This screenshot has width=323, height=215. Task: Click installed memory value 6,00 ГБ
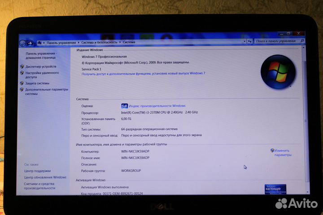coord(126,119)
